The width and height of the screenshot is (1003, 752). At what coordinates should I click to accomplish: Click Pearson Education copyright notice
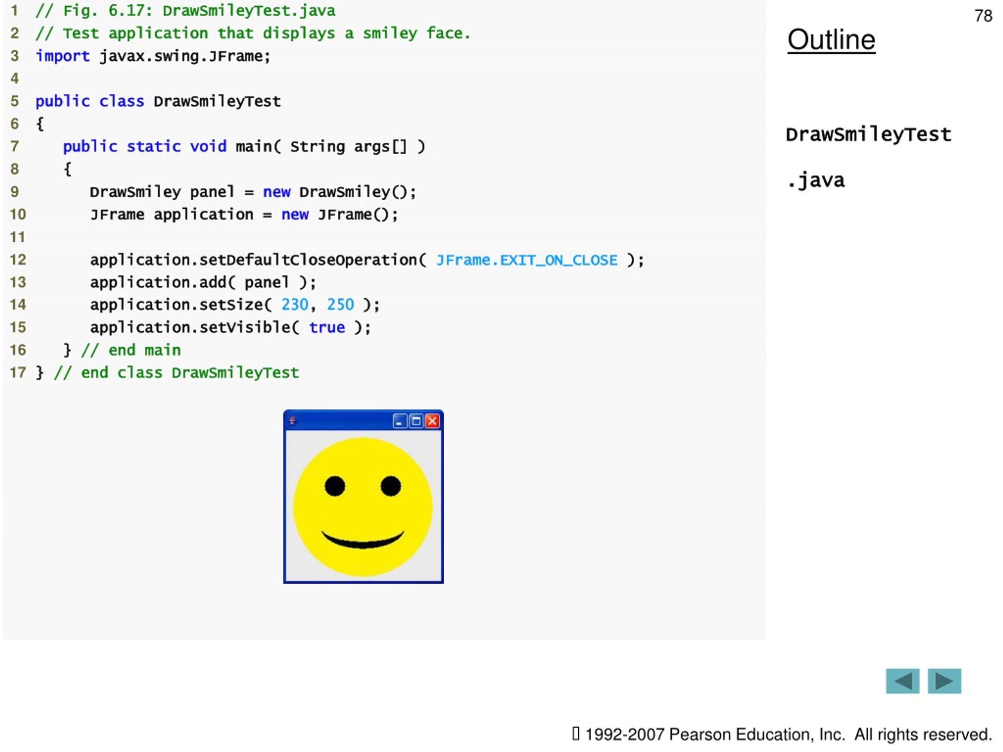(x=782, y=734)
